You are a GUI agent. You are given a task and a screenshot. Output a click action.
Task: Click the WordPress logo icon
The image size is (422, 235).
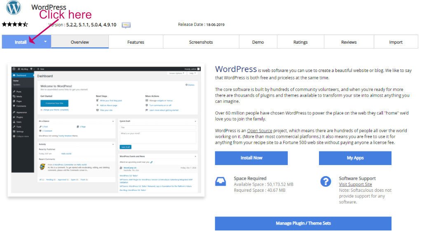point(14,7)
